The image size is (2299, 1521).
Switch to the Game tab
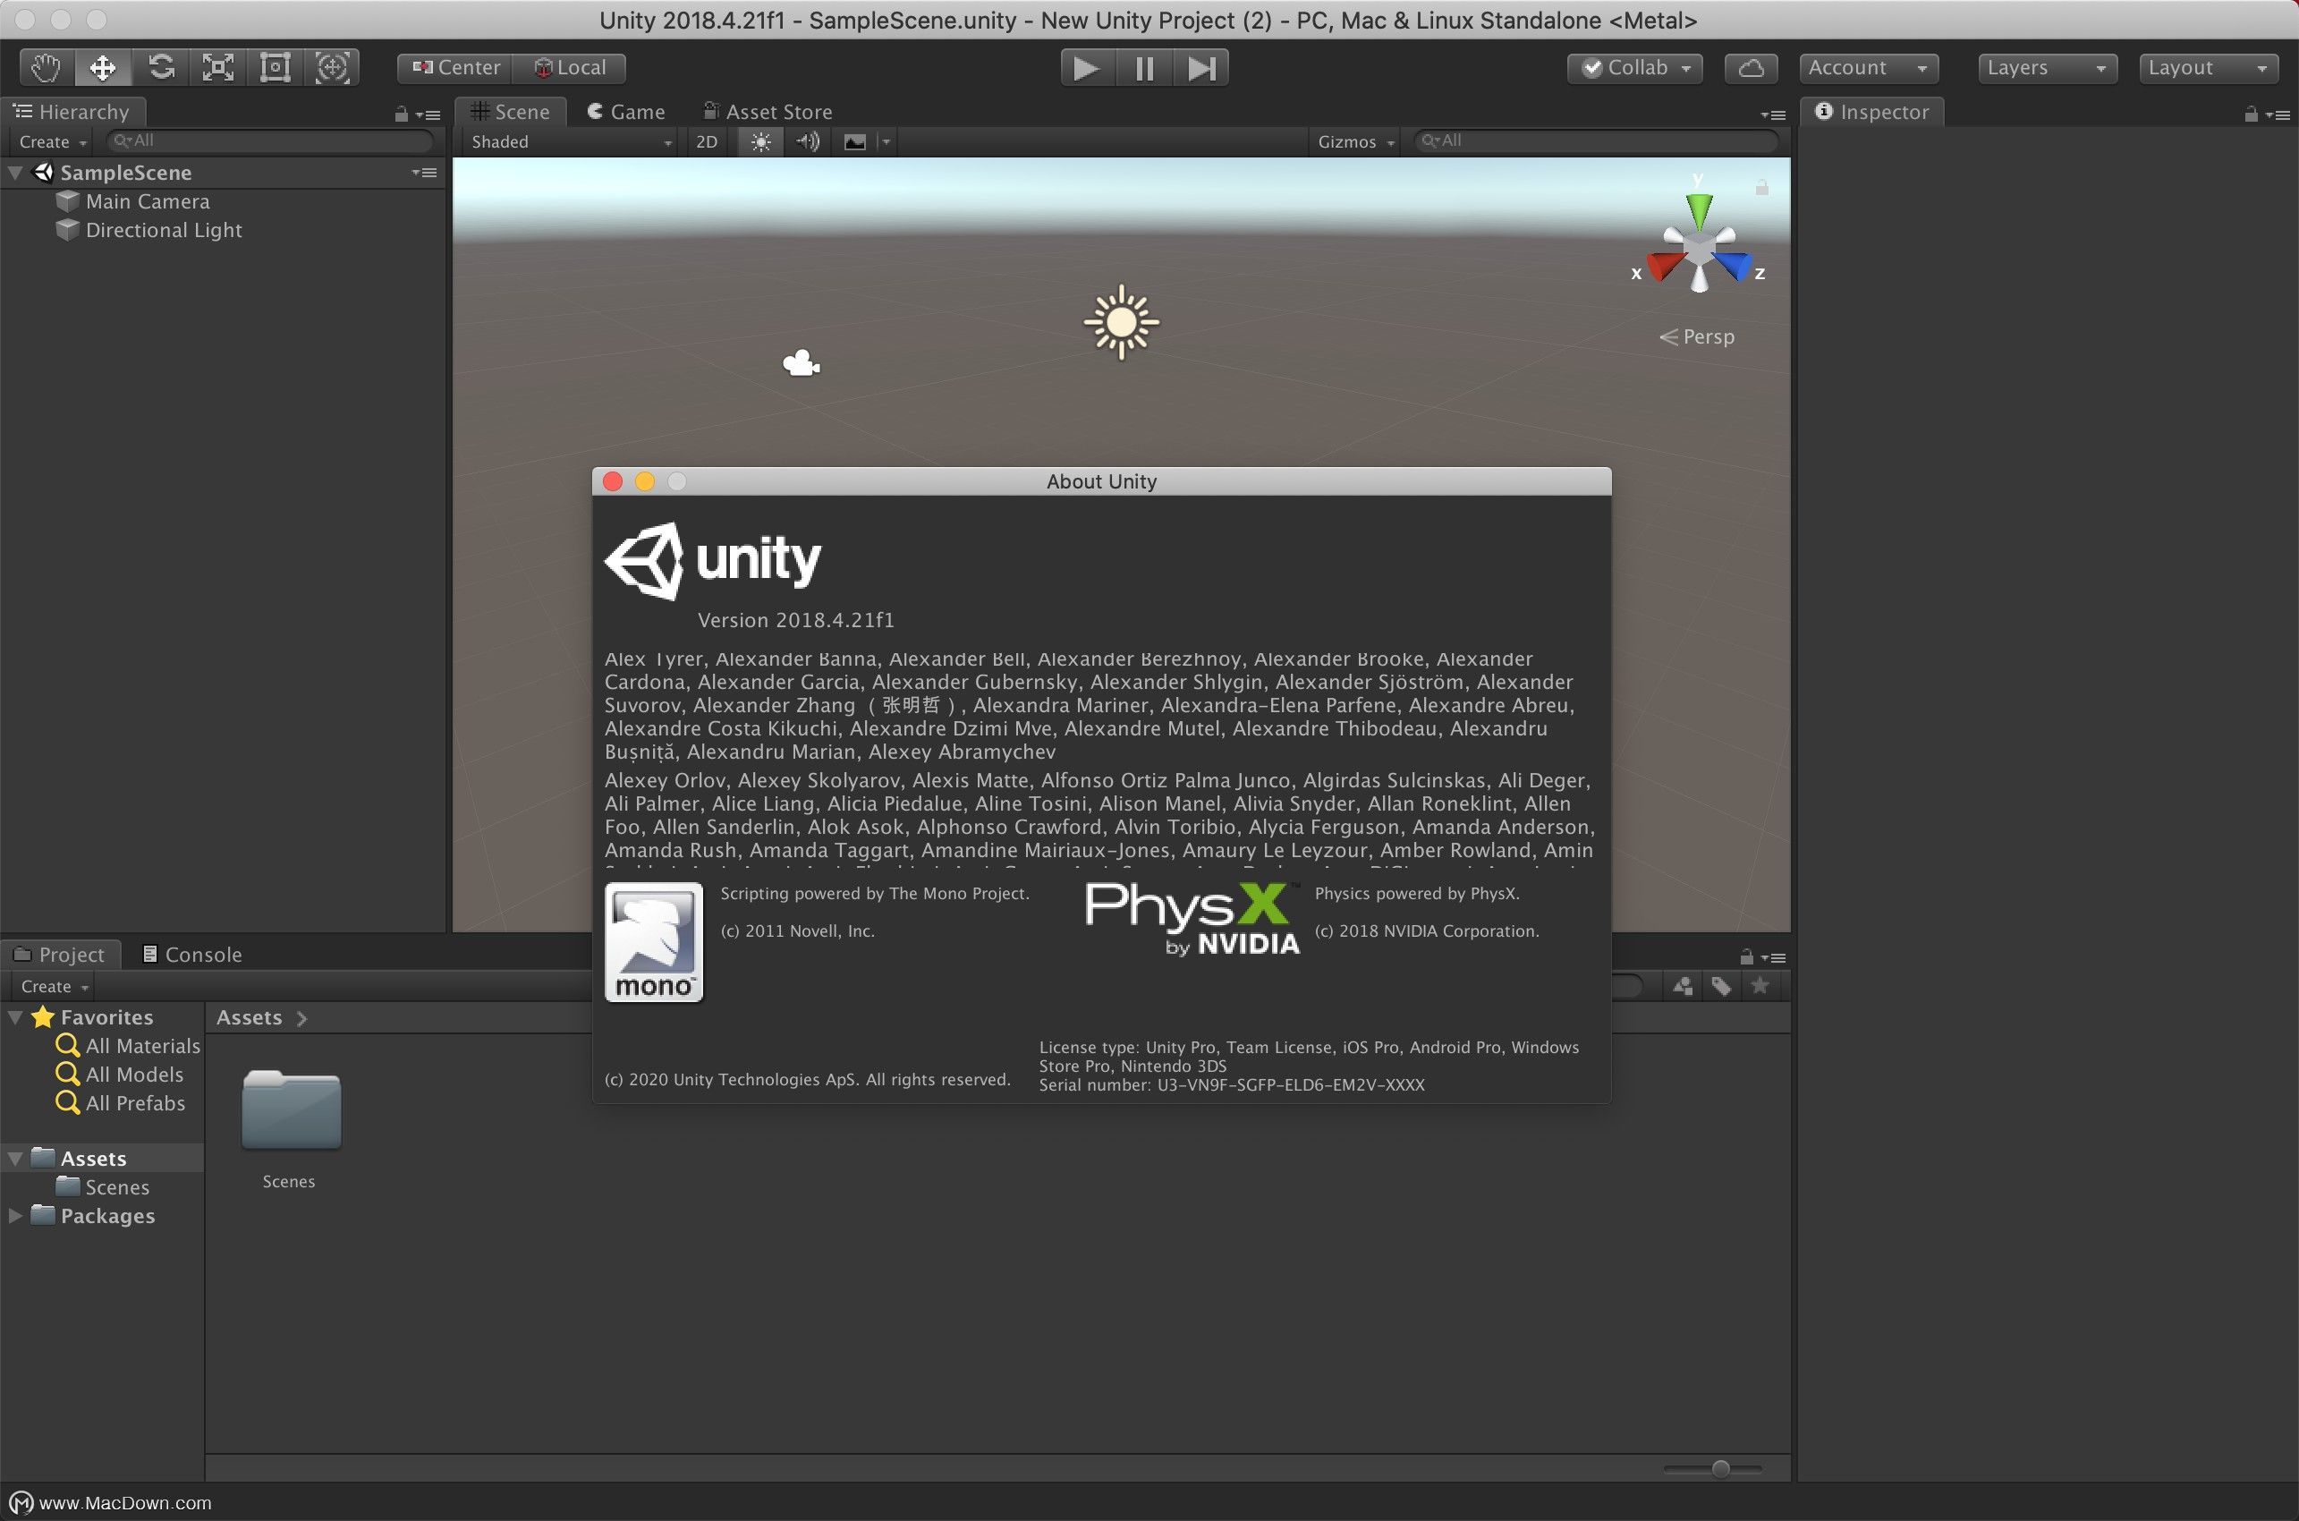tap(628, 110)
